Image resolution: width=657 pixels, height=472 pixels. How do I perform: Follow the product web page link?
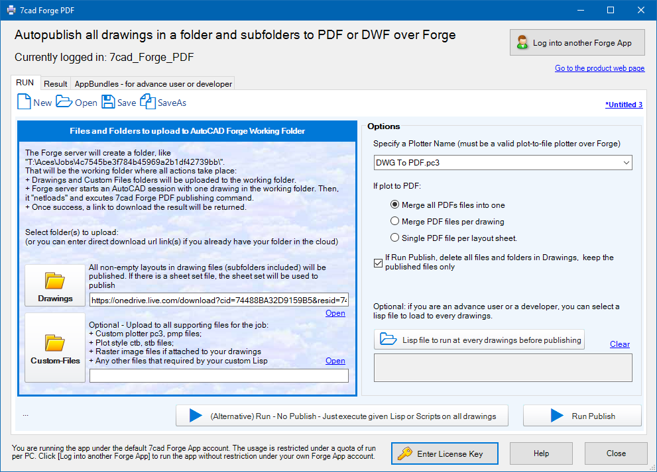(x=599, y=68)
